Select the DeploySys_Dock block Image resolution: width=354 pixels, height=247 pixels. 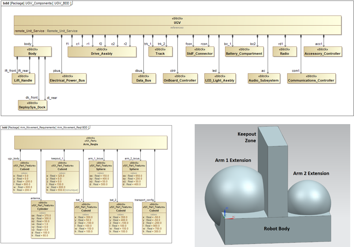[x=33, y=106]
